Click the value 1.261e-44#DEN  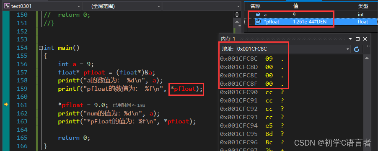coord(310,22)
